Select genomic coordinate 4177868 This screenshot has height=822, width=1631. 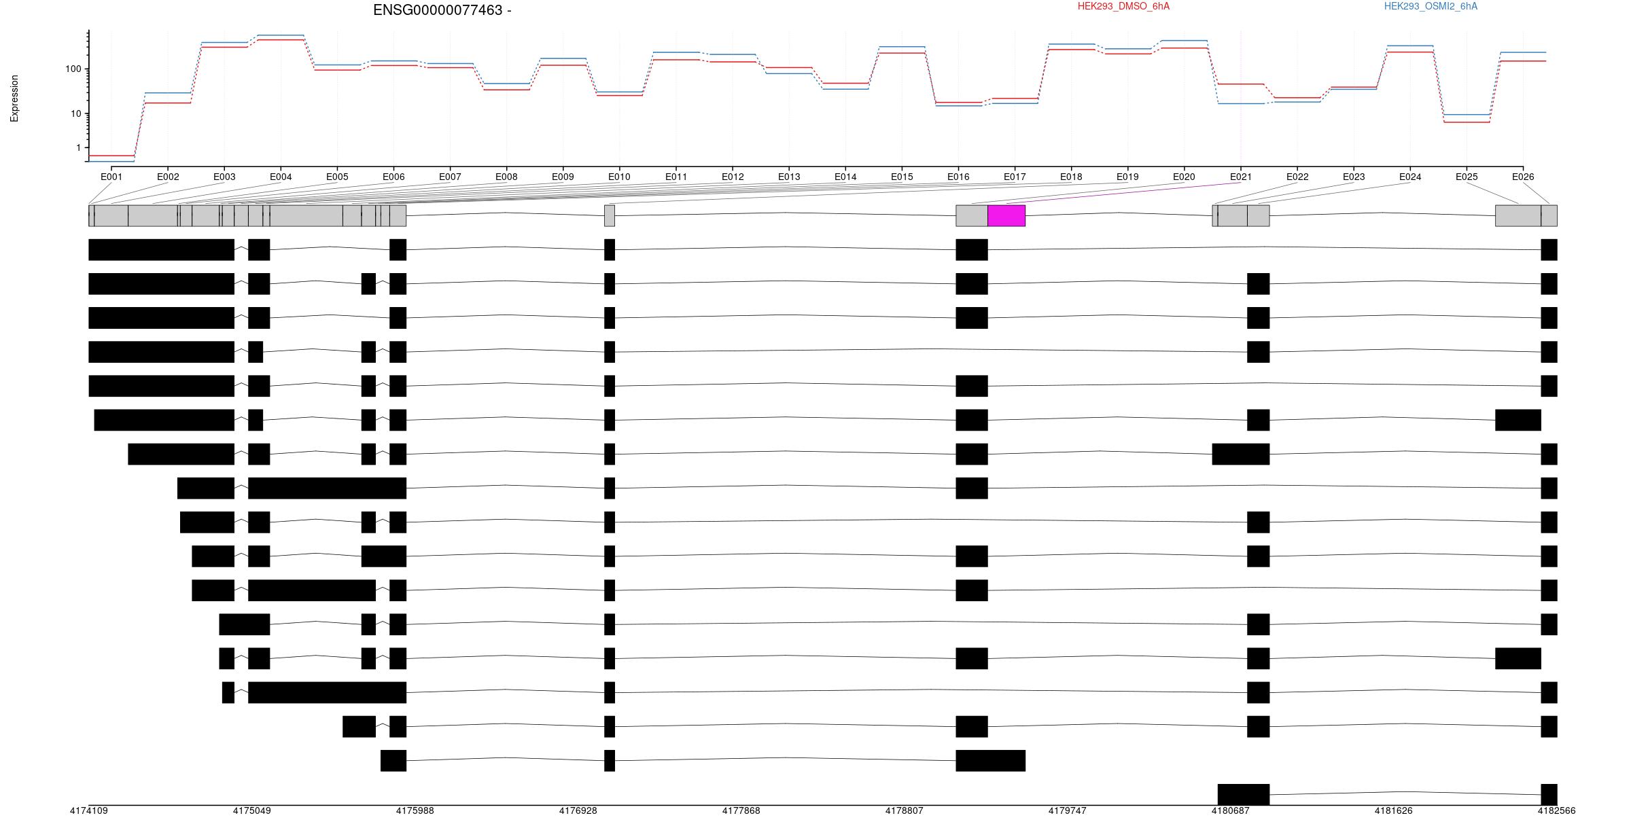741,810
